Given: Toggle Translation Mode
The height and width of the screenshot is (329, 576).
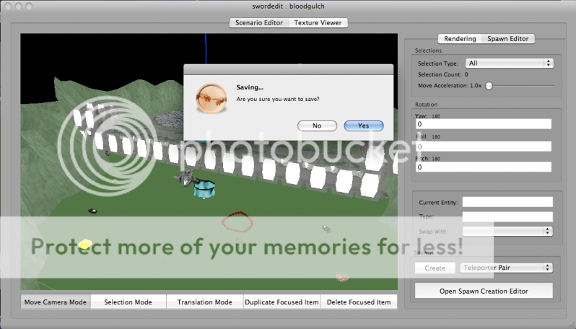Looking at the screenshot, I should [x=204, y=302].
